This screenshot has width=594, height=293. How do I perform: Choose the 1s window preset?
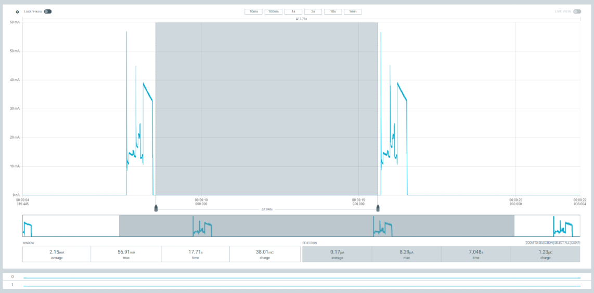[293, 11]
